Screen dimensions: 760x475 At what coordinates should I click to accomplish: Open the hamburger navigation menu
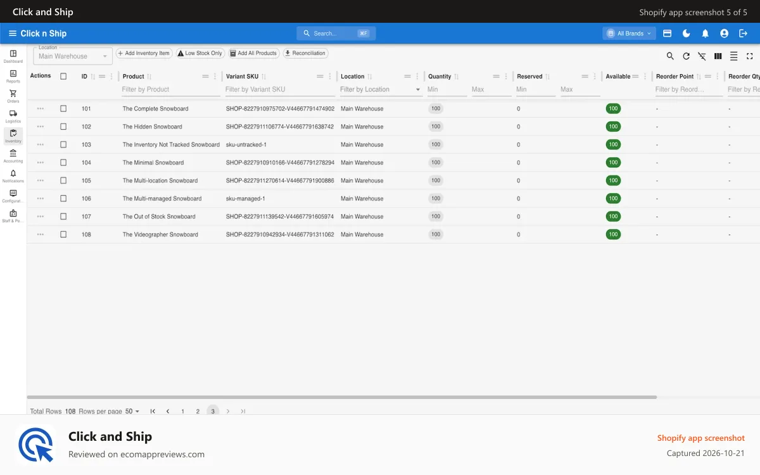pos(13,34)
